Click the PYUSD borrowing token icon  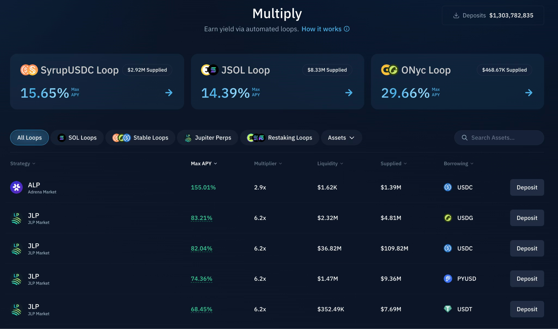(x=448, y=278)
